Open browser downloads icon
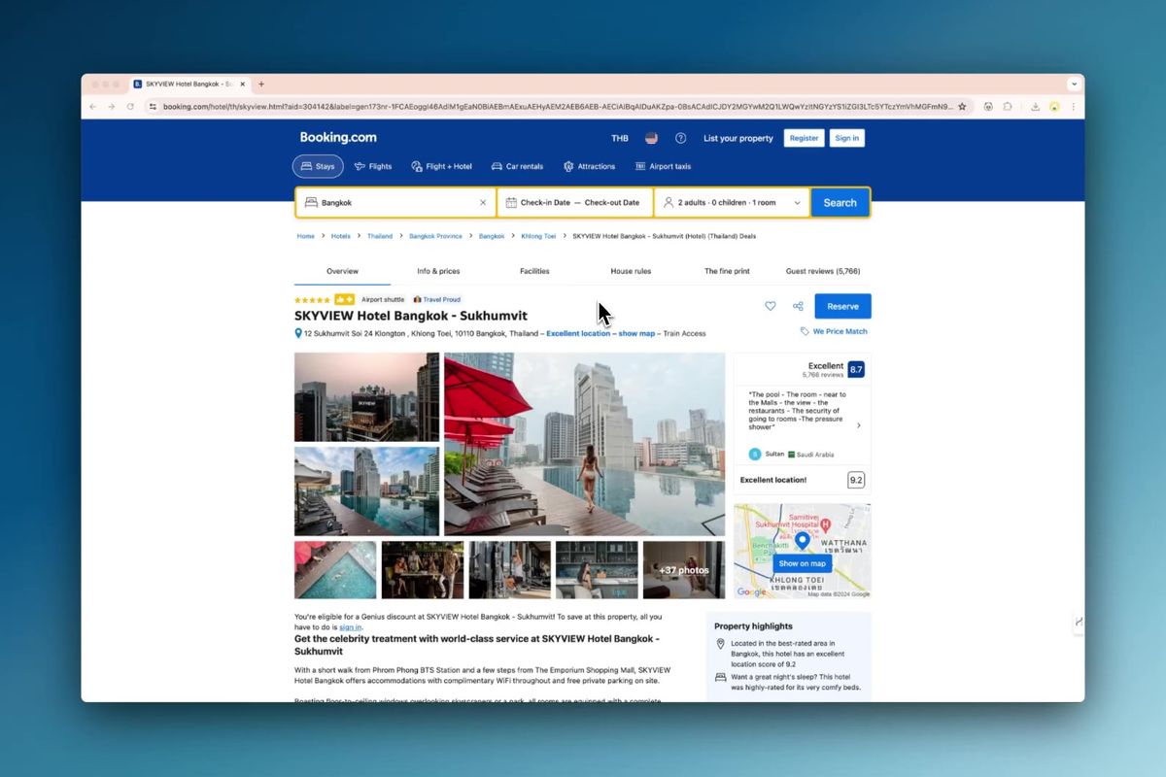Viewport: 1166px width, 777px height. click(x=1035, y=107)
